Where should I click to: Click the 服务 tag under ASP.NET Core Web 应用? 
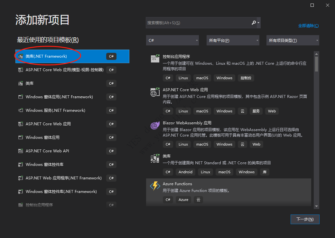[x=256, y=111]
